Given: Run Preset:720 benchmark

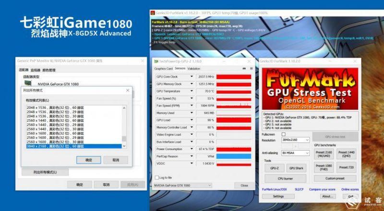Looking at the screenshot, I should (346, 167).
